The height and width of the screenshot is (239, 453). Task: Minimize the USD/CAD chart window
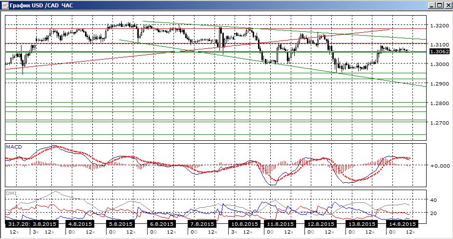[431, 5]
